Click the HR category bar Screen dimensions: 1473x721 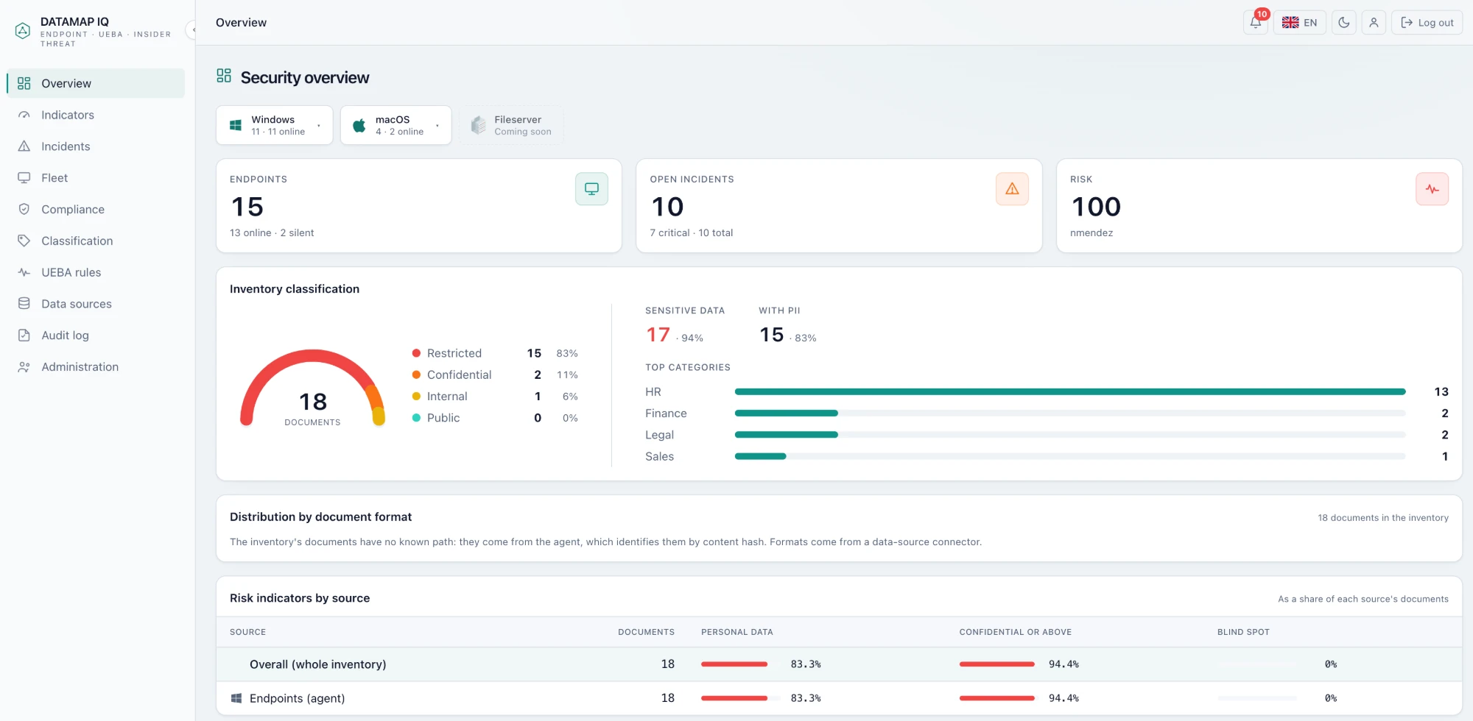[x=1070, y=392]
